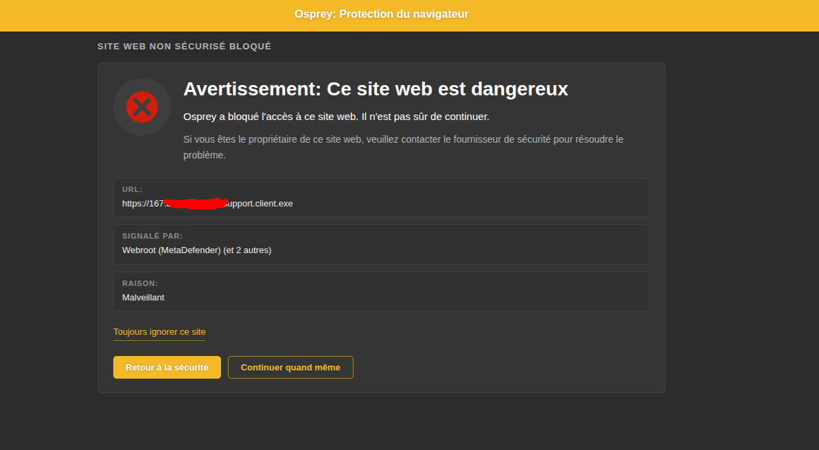The width and height of the screenshot is (819, 450).
Task: Click 'Retour à la sécurité' button
Action: 167,368
